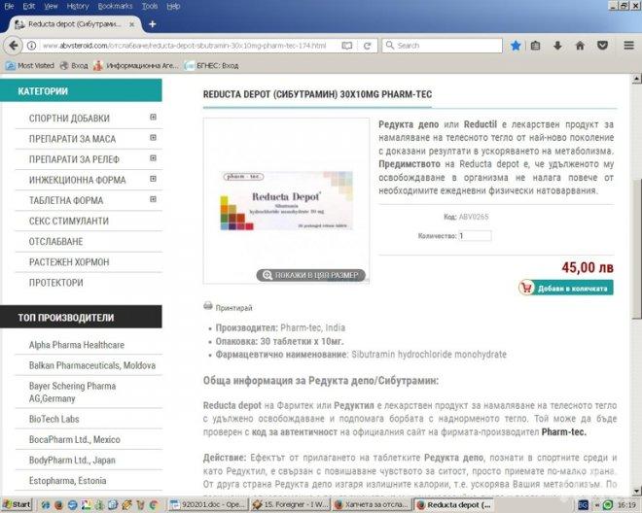
Task: Click the Количество quantity input field
Action: [475, 236]
